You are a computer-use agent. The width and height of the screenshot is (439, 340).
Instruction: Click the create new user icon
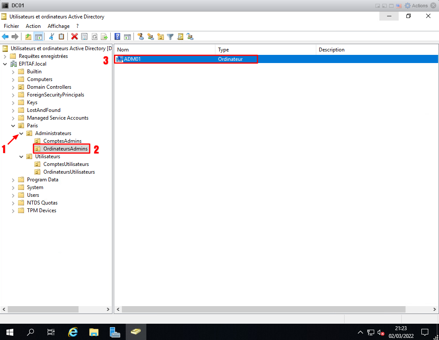(140, 37)
